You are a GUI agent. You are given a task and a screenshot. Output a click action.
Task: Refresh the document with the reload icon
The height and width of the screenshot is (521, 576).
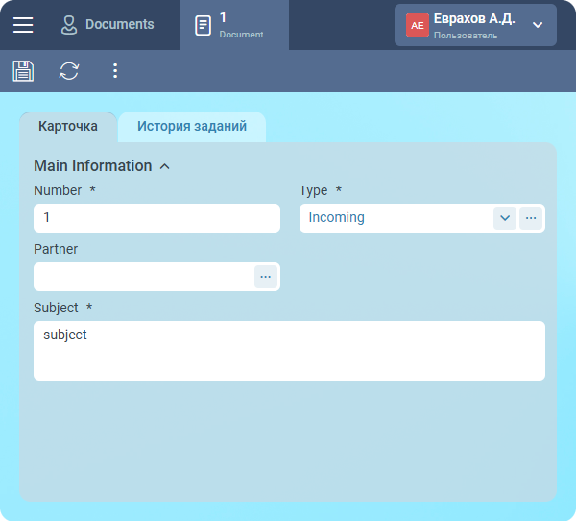[x=69, y=70]
